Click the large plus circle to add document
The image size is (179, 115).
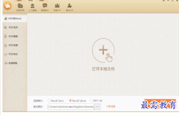(x=103, y=50)
